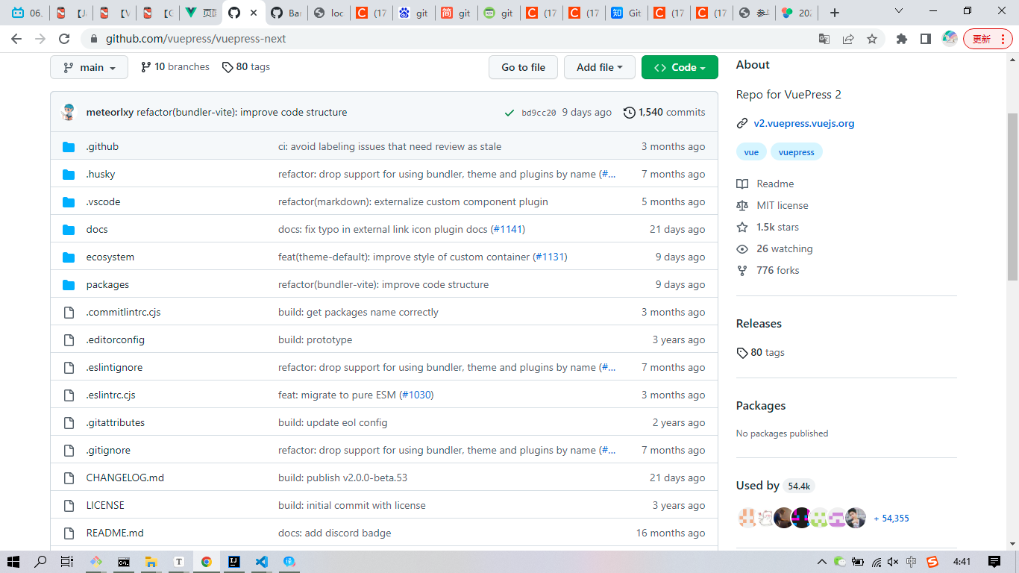
Task: Open new tab with plus button
Action: [x=834, y=13]
